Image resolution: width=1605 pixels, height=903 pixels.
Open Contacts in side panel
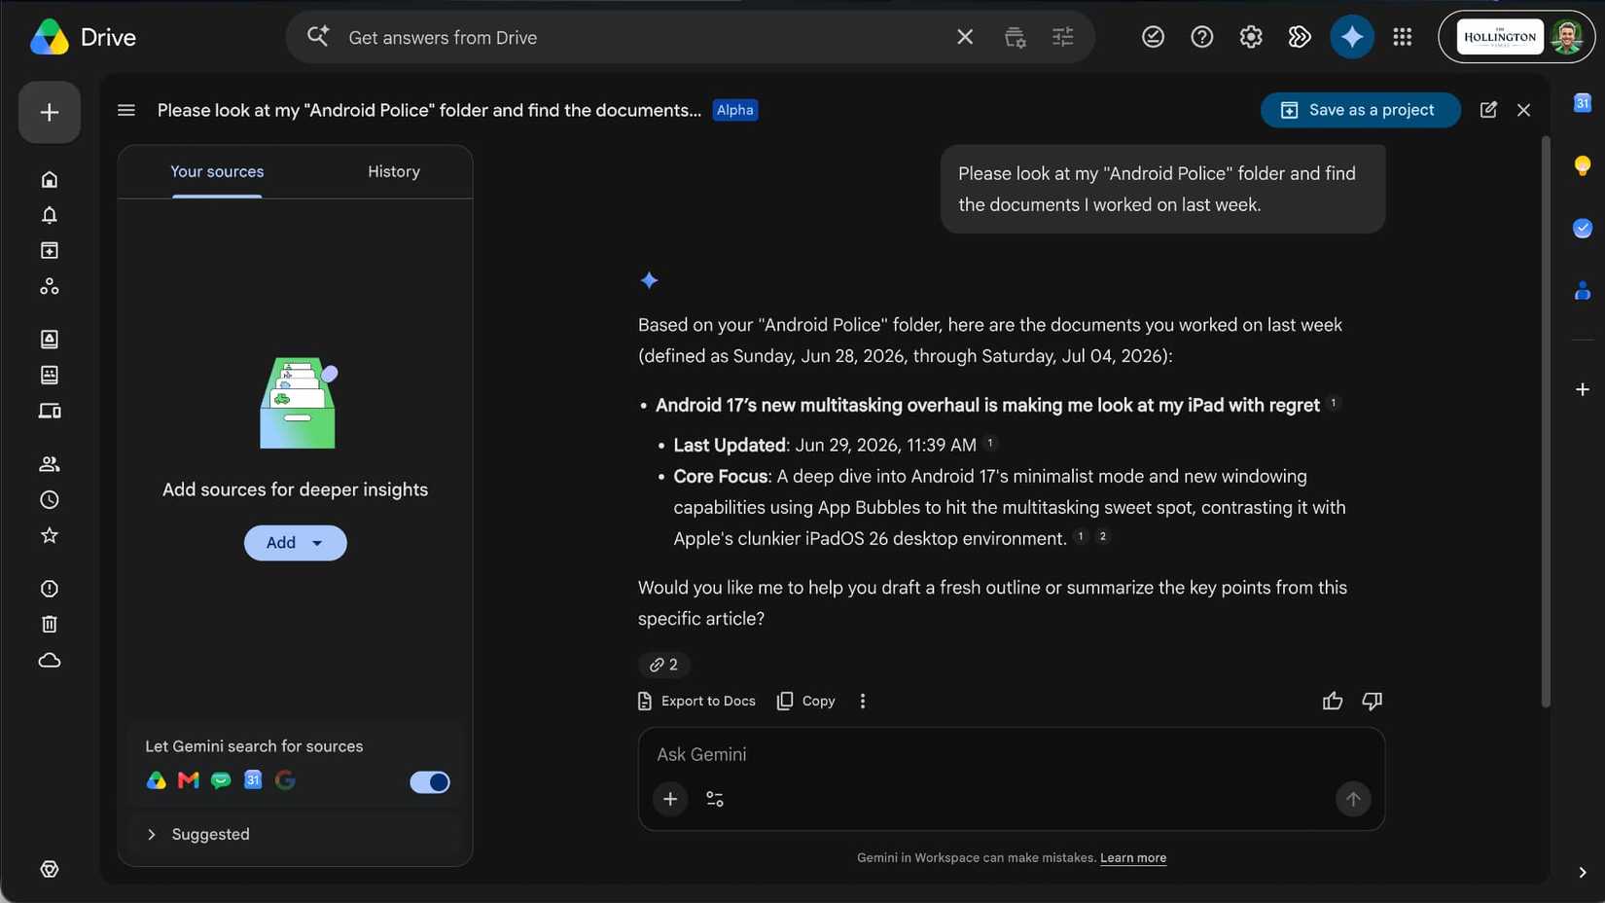[x=1583, y=290]
